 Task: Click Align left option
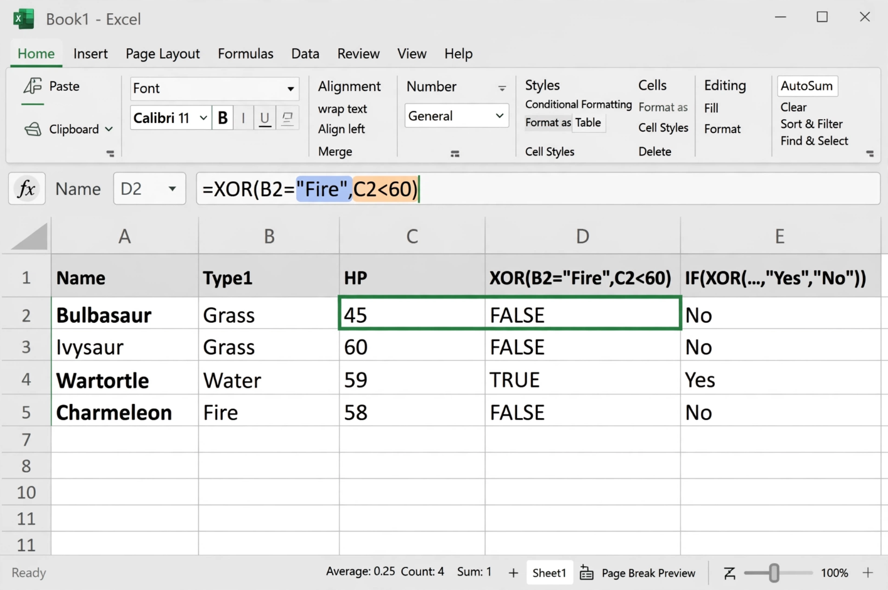[x=341, y=129]
